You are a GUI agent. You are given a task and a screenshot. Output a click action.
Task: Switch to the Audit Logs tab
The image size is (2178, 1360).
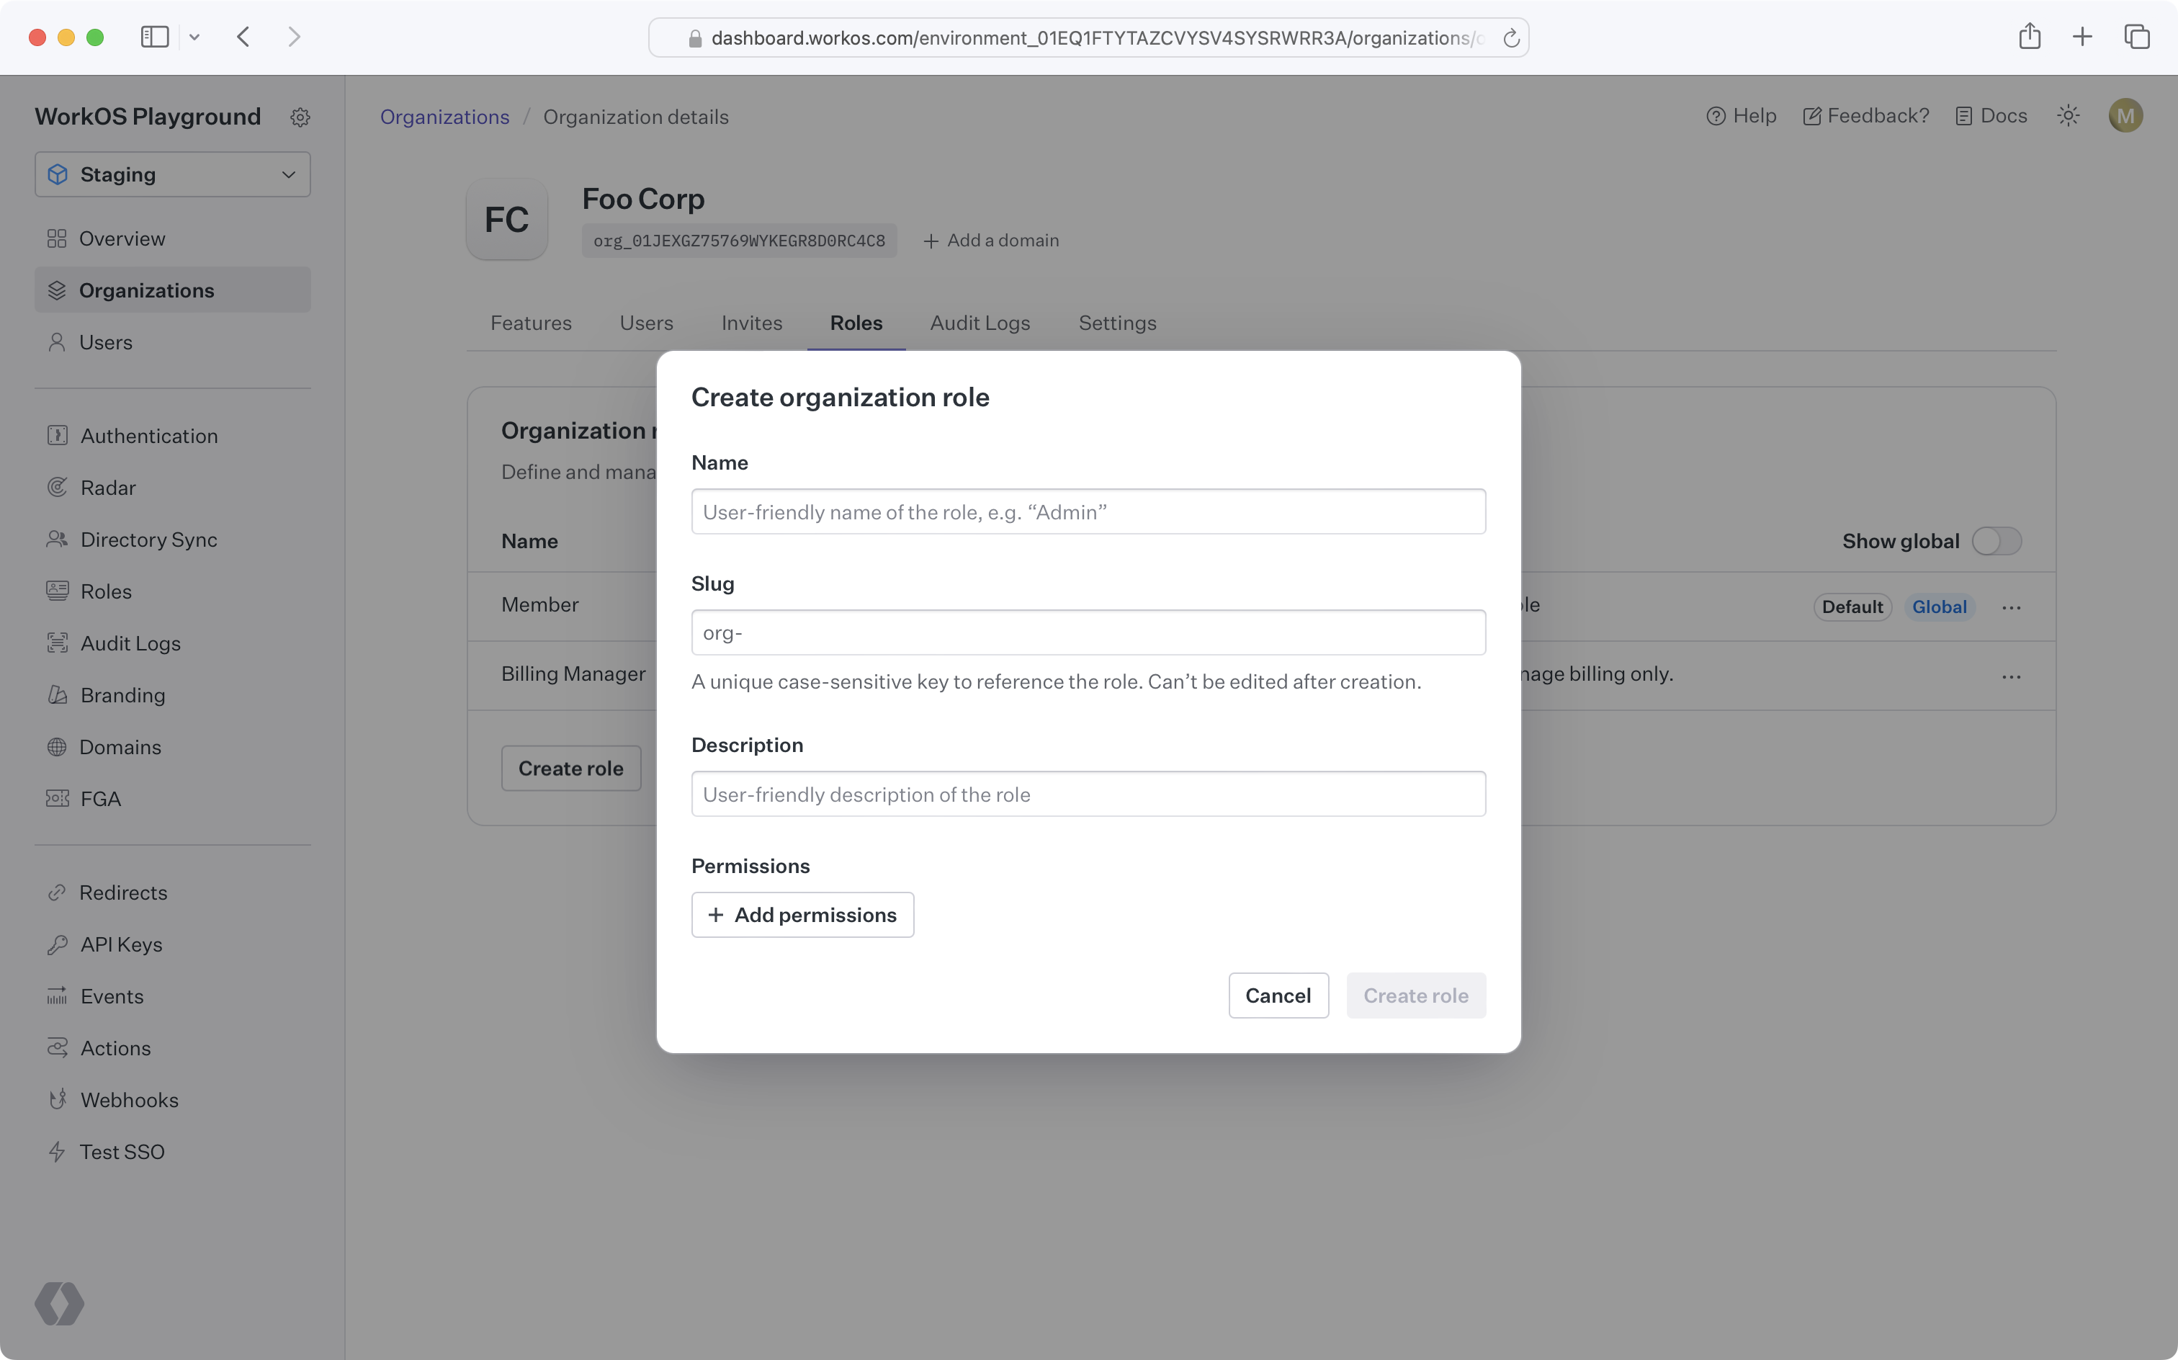coord(980,323)
